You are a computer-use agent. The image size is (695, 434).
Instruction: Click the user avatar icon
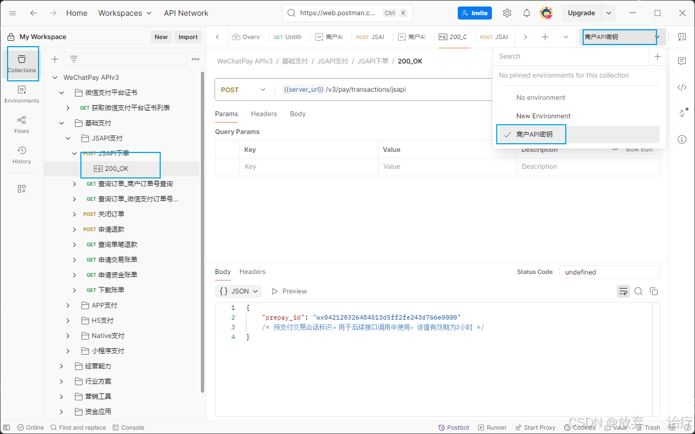[546, 13]
